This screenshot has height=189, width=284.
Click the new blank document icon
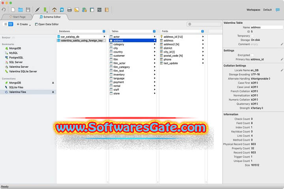click(x=13, y=9)
